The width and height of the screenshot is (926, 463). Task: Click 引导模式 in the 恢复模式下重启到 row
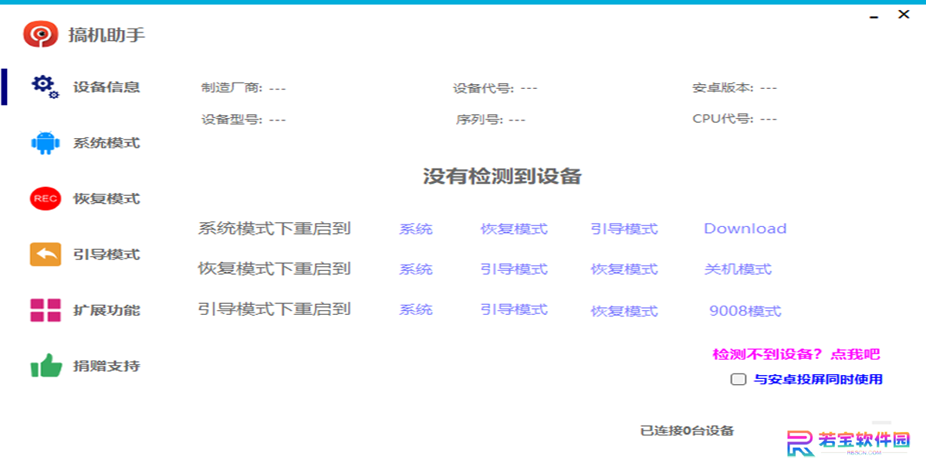pyautogui.click(x=514, y=269)
